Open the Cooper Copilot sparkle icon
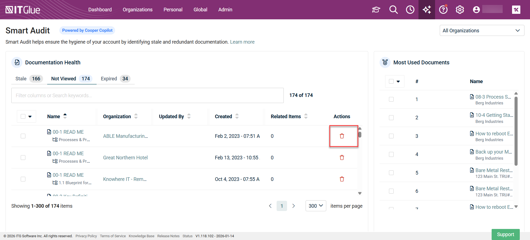This screenshot has height=240, width=530. [426, 10]
